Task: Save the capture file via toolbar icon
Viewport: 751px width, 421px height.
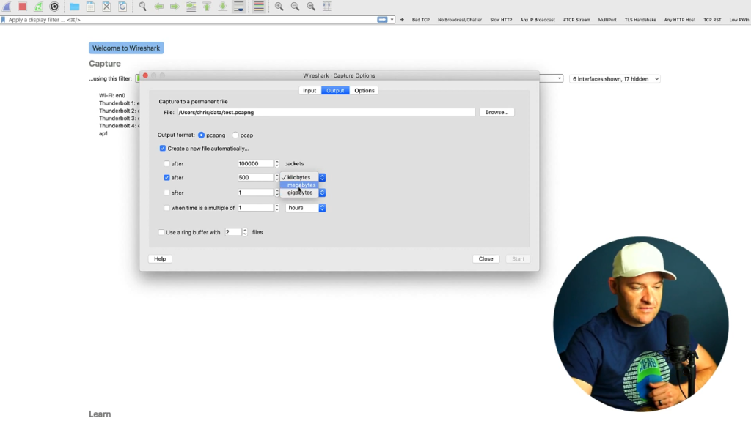Action: 90,7
